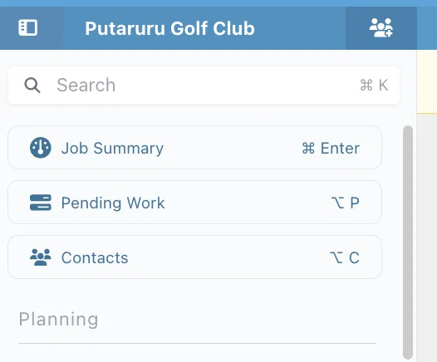437x362 pixels.
Task: Open the add team members icon
Action: [381, 28]
